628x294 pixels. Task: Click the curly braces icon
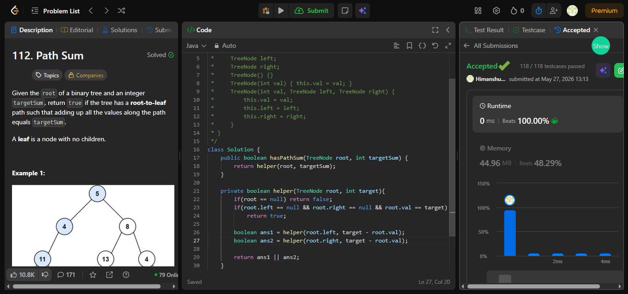pyautogui.click(x=422, y=46)
